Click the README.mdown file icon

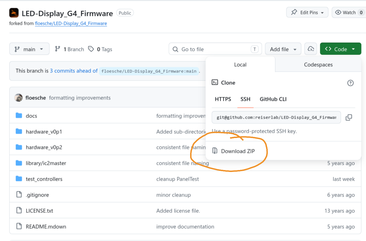(19, 226)
